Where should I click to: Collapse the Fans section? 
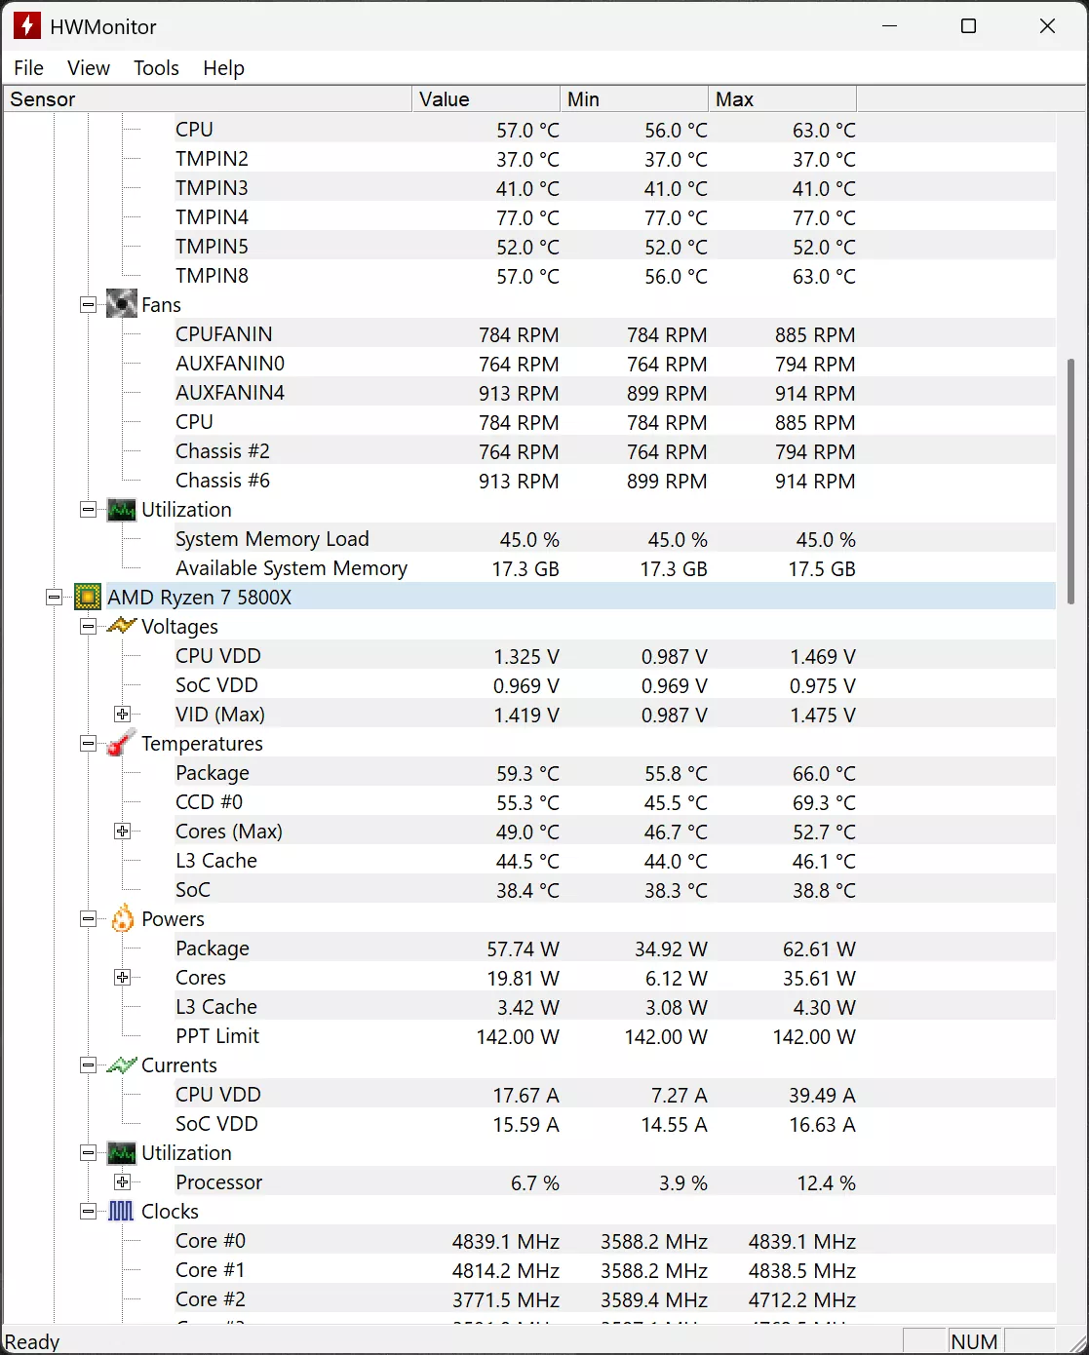[x=87, y=304]
